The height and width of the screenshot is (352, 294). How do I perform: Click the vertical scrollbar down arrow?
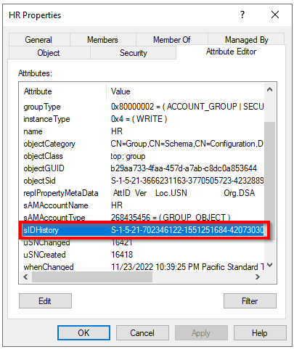(269, 265)
